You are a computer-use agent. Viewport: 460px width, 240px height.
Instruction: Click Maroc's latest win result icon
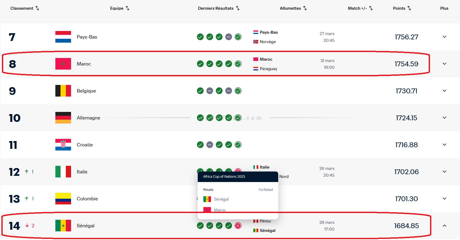click(238, 64)
